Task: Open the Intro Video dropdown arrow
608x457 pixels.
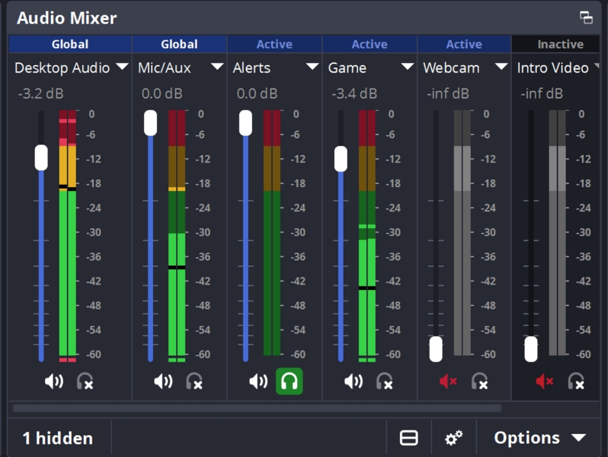Action: (596, 66)
